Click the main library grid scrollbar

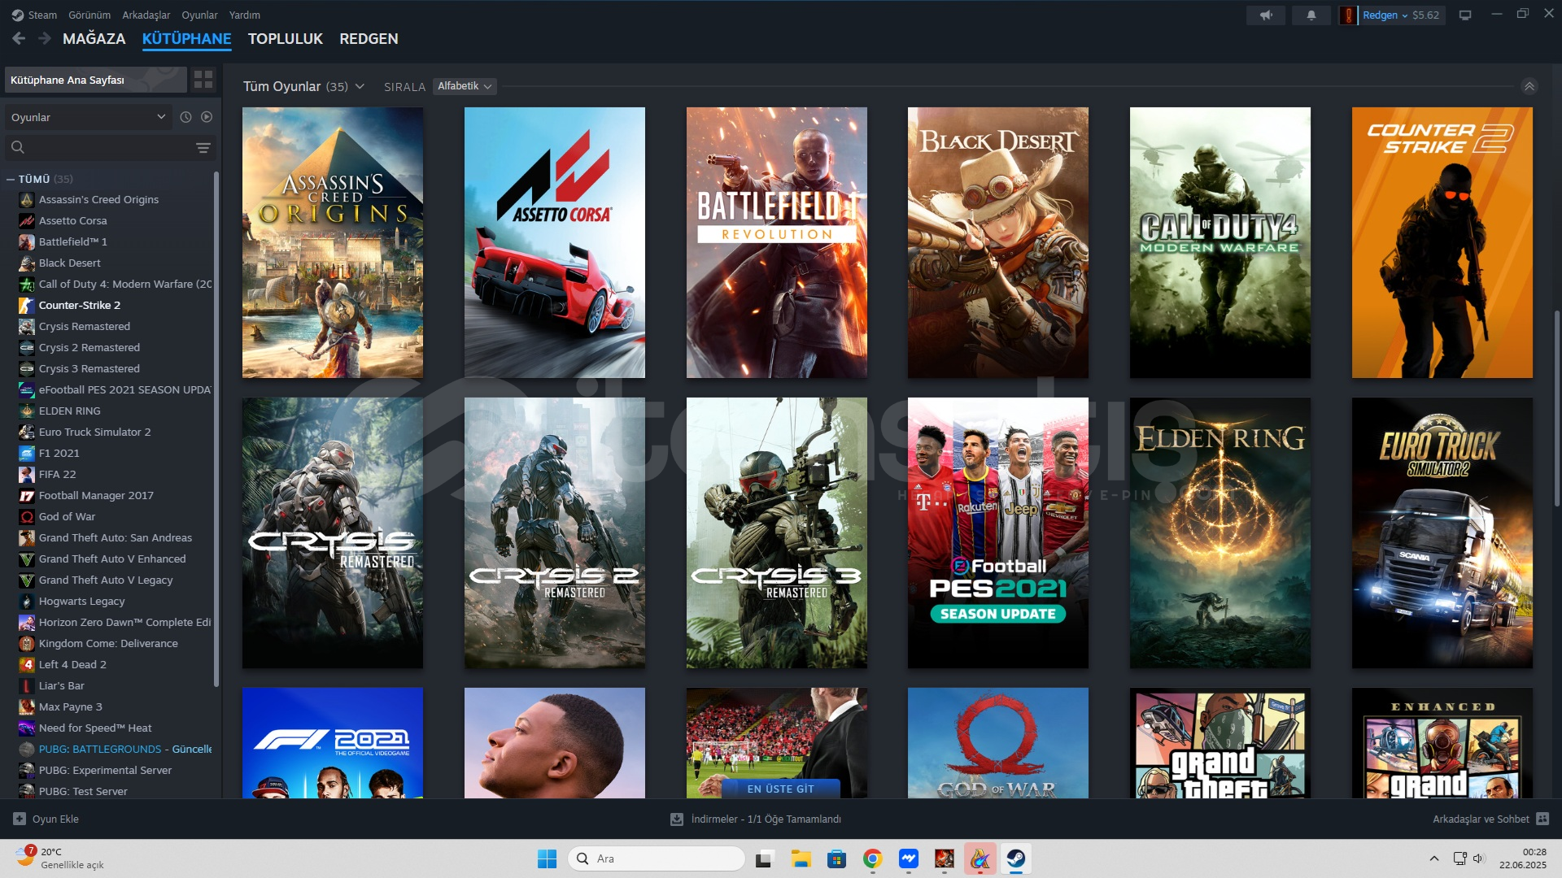click(x=1557, y=407)
